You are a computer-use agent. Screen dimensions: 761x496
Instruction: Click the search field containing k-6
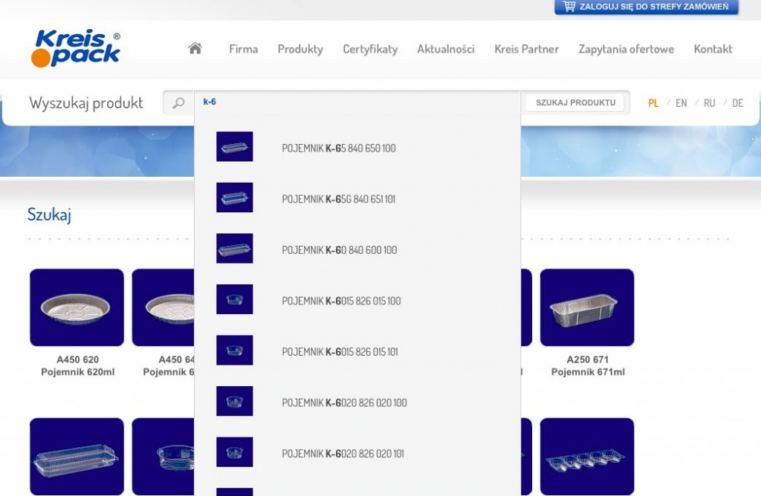357,102
